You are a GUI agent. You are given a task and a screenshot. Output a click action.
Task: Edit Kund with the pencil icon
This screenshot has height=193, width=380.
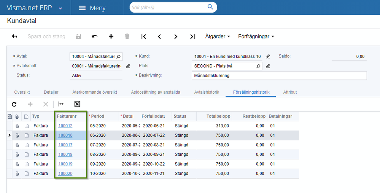(x=268, y=56)
